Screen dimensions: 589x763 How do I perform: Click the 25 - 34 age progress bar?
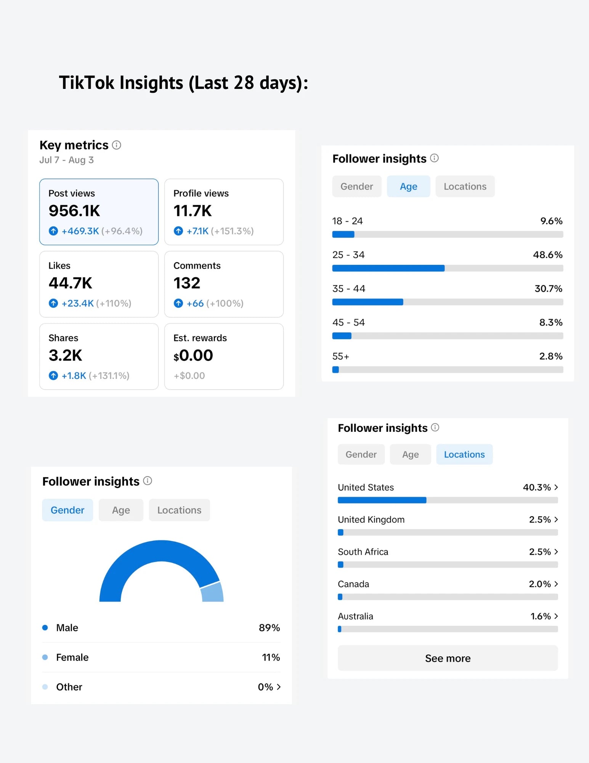click(x=448, y=268)
